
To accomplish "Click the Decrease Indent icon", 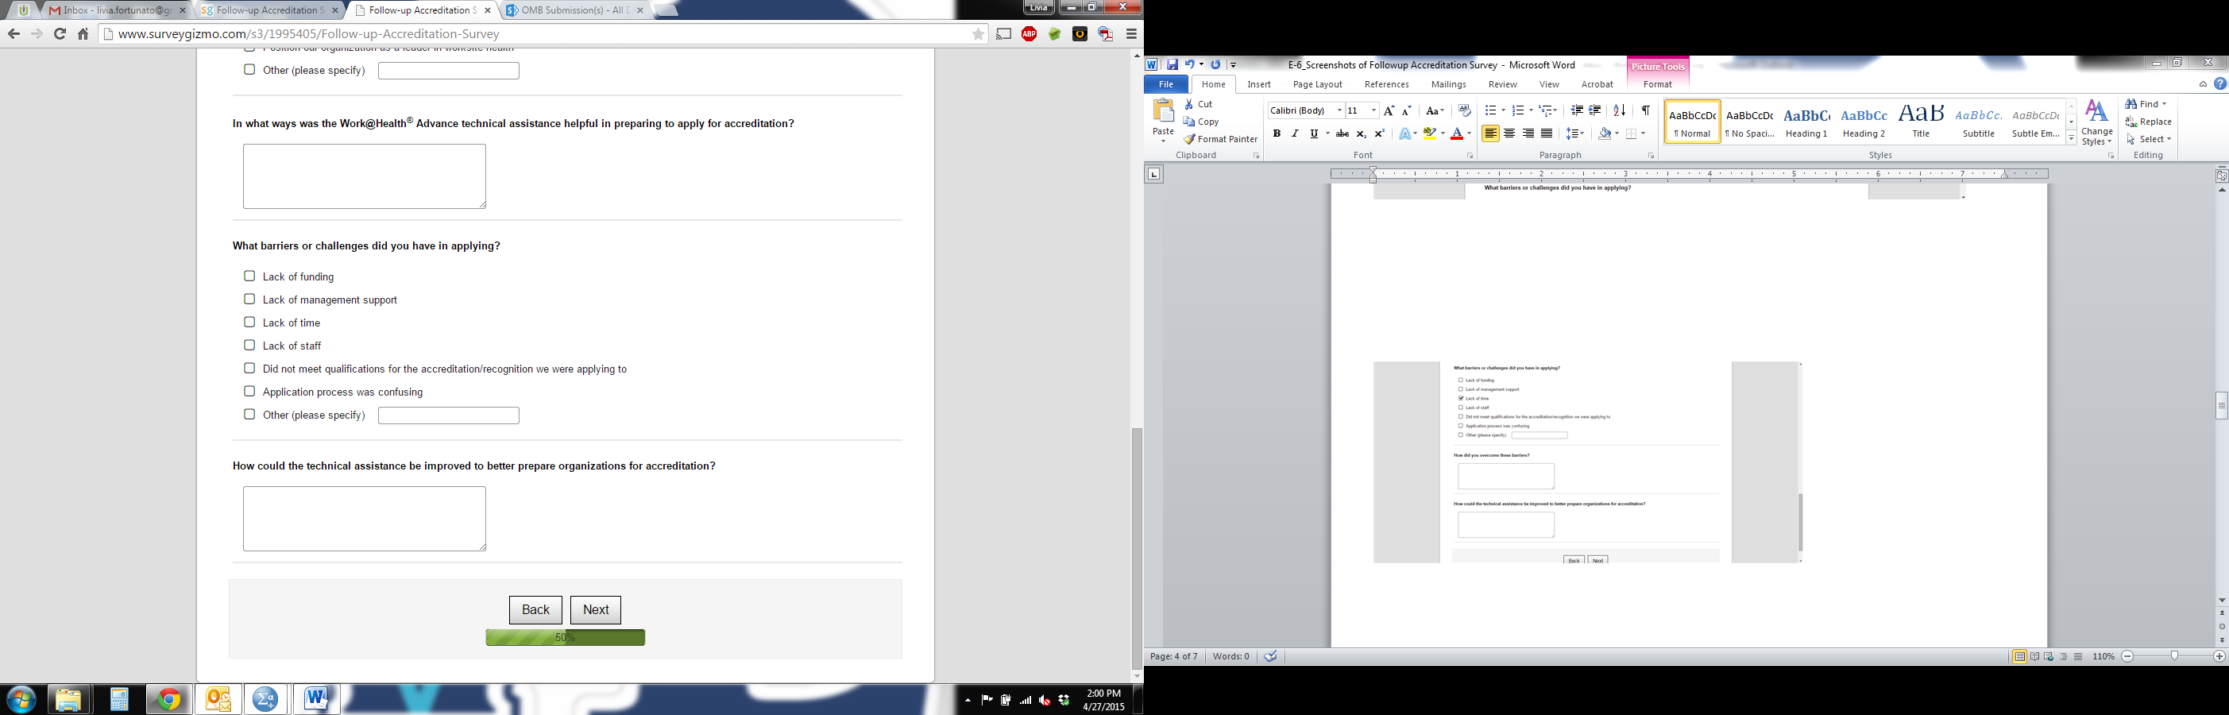I will [1577, 110].
